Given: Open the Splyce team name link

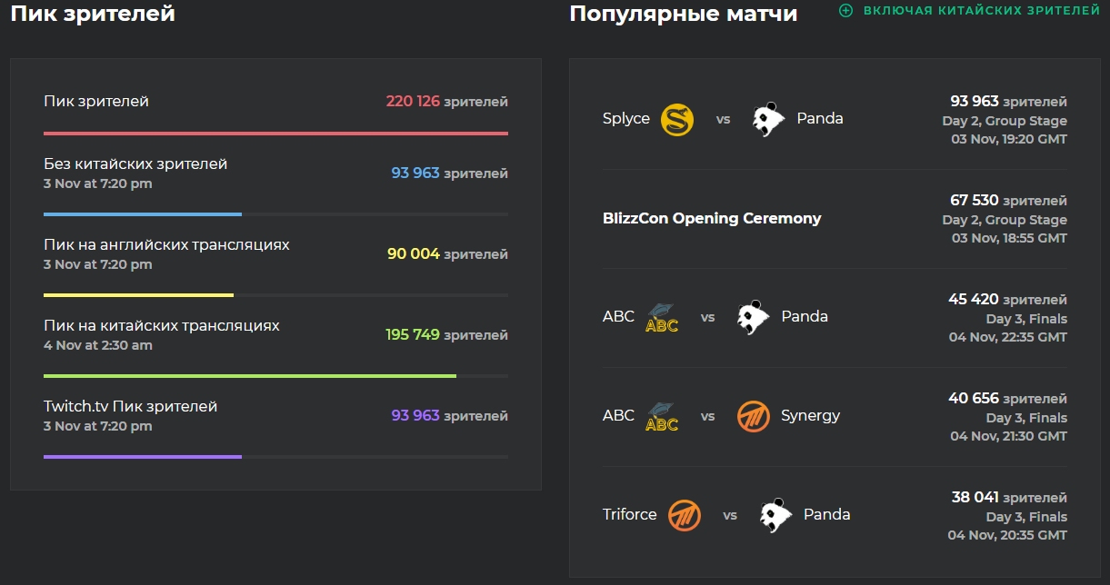Looking at the screenshot, I should pyautogui.click(x=626, y=119).
